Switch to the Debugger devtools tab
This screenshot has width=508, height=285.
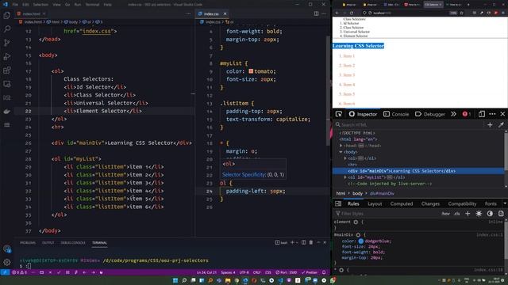(430, 114)
